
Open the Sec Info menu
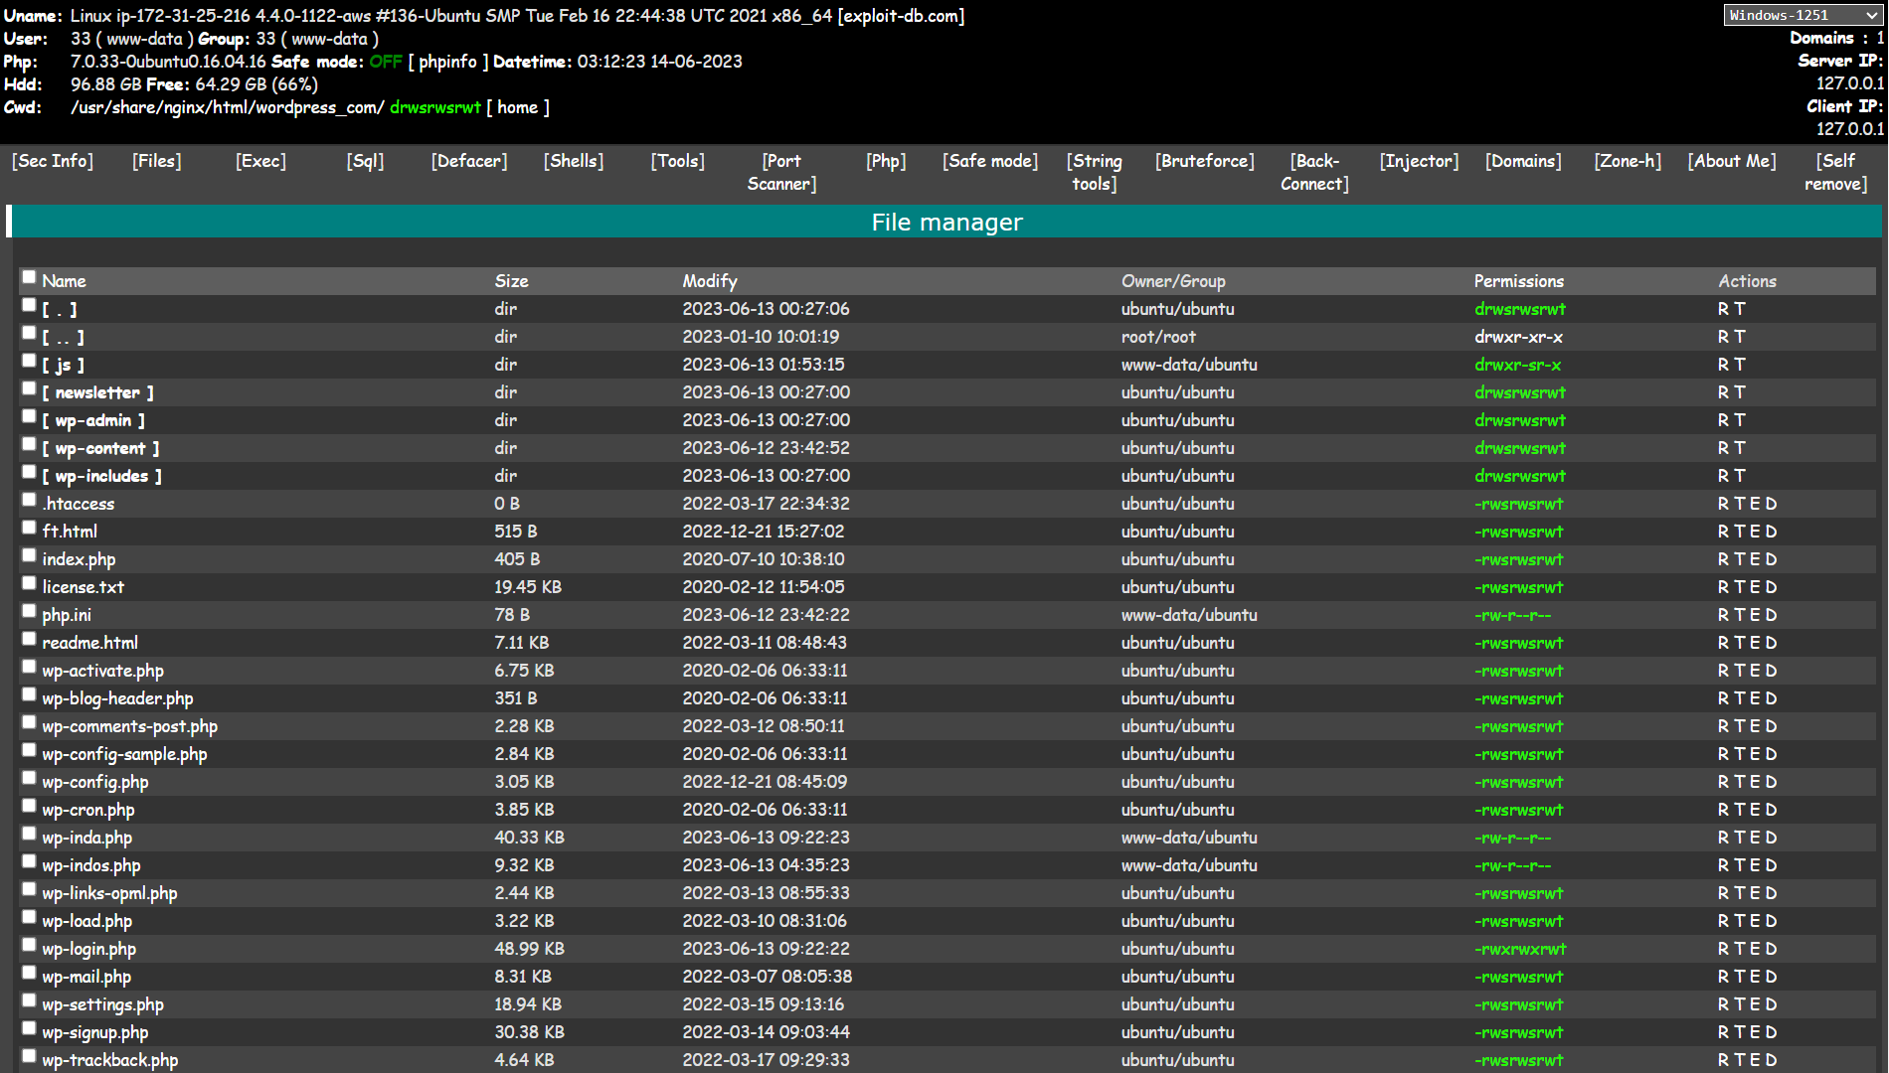[53, 161]
